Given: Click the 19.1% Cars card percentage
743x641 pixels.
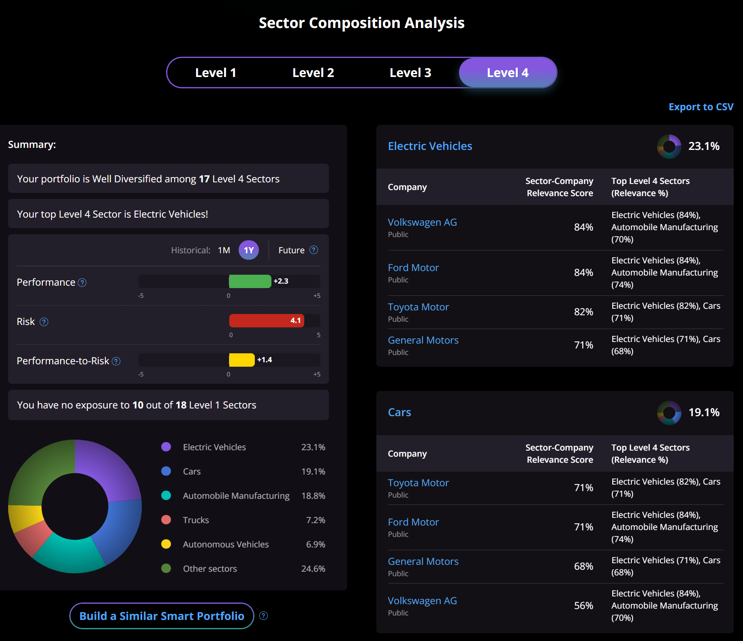Looking at the screenshot, I should [704, 412].
